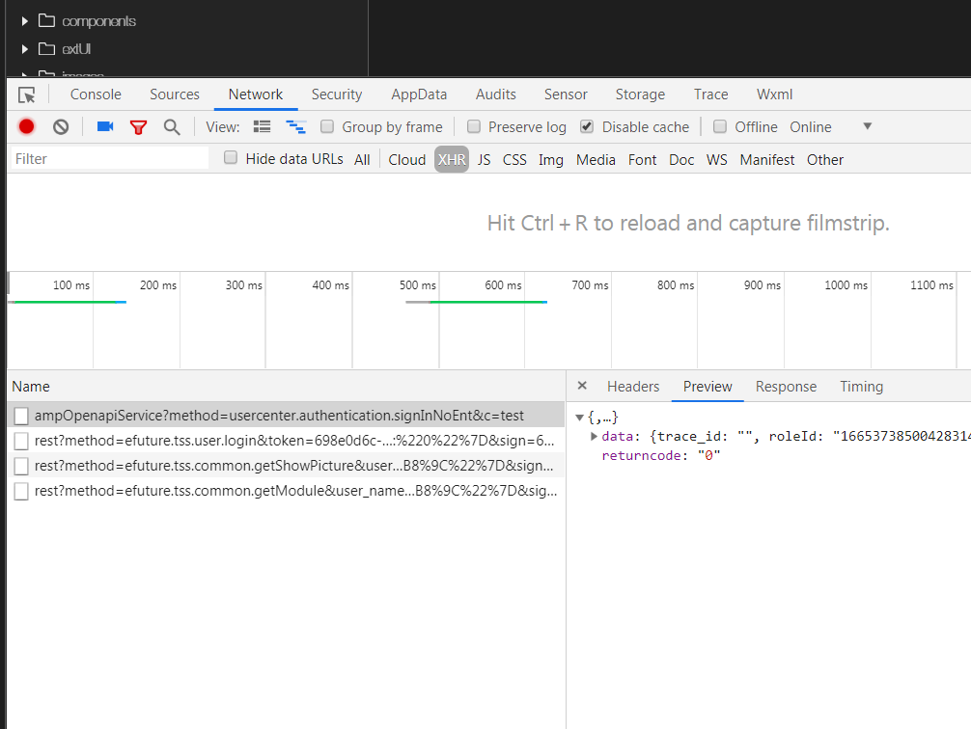Image resolution: width=971 pixels, height=729 pixels.
Task: Open the Trace tab
Action: [x=711, y=94]
